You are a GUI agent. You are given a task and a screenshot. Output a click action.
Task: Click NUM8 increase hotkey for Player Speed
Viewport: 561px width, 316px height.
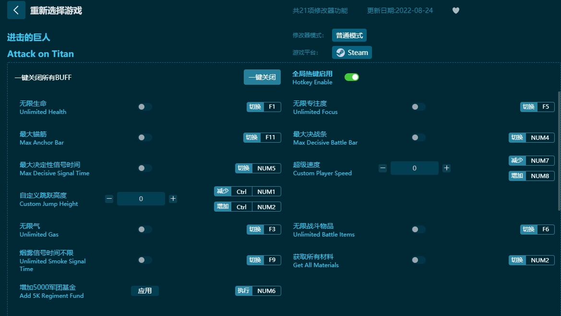532,176
